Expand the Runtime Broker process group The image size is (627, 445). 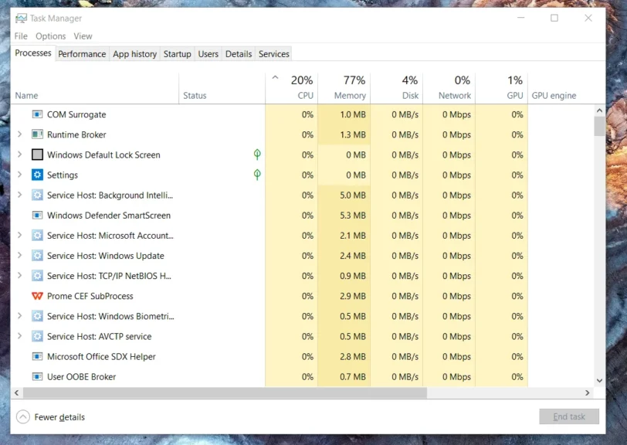19,134
